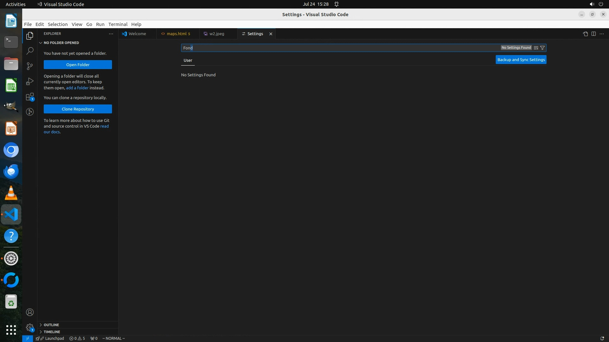
Task: Click the Open Folder button
Action: (78, 65)
